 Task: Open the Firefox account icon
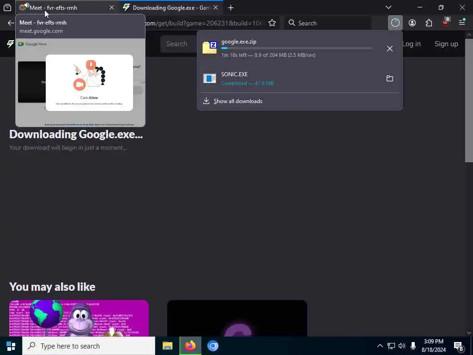(x=412, y=23)
